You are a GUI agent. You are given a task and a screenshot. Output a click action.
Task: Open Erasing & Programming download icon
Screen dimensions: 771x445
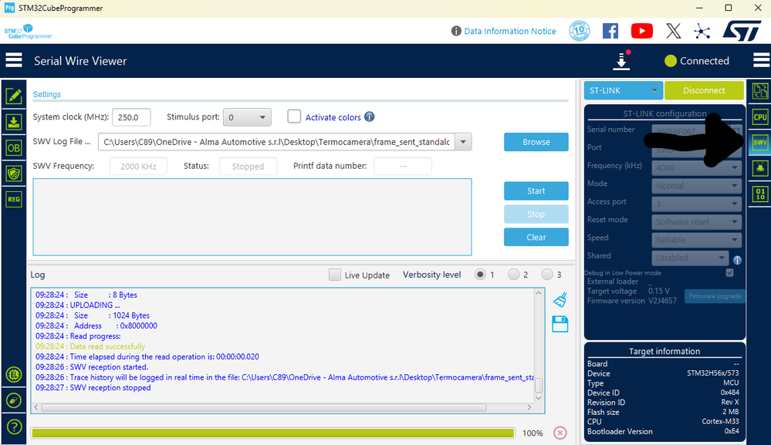(x=14, y=122)
